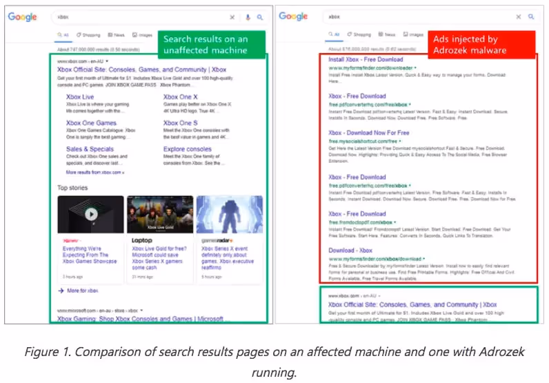The width and height of the screenshot is (549, 383).
Task: Open the Download - Xbox ad
Action: coord(350,251)
